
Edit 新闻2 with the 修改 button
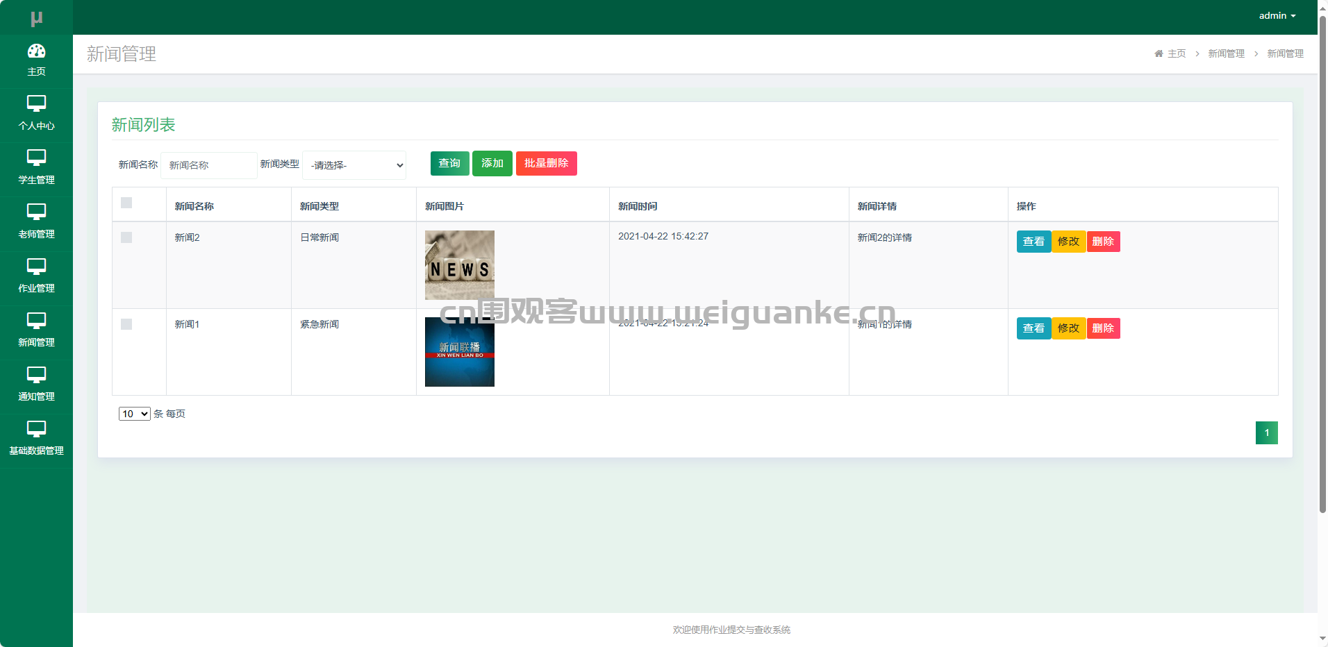click(x=1068, y=242)
